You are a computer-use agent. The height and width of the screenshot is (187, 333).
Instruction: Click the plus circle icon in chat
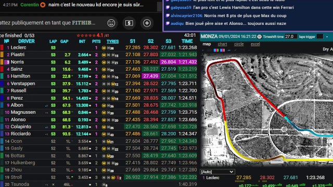coord(147,23)
